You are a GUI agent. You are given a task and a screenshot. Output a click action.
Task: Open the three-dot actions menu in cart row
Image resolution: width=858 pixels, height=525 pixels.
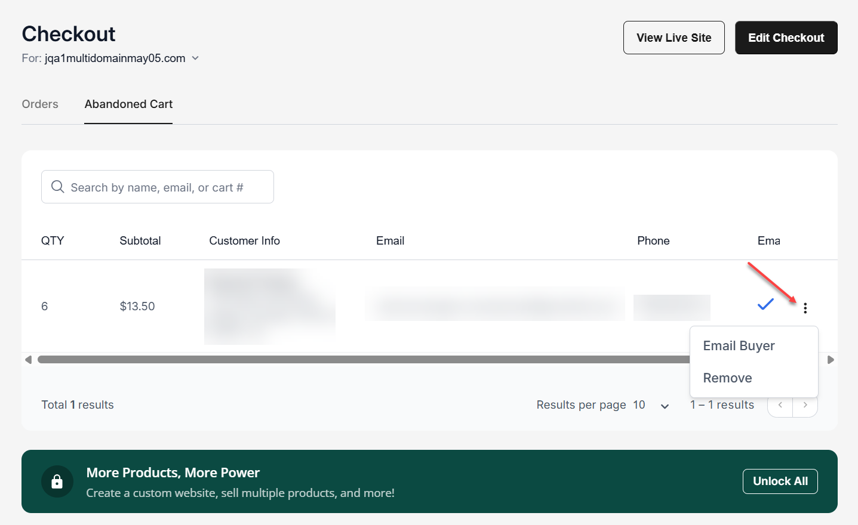805,308
